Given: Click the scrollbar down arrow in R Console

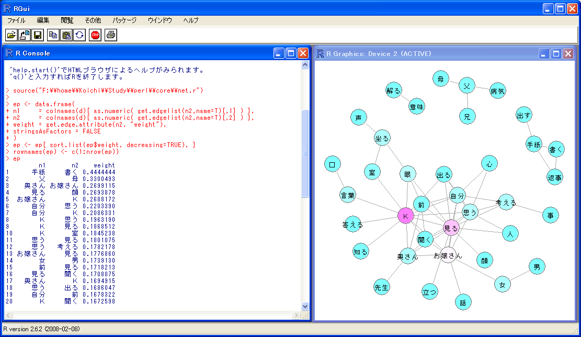Looking at the screenshot, I should [x=305, y=306].
